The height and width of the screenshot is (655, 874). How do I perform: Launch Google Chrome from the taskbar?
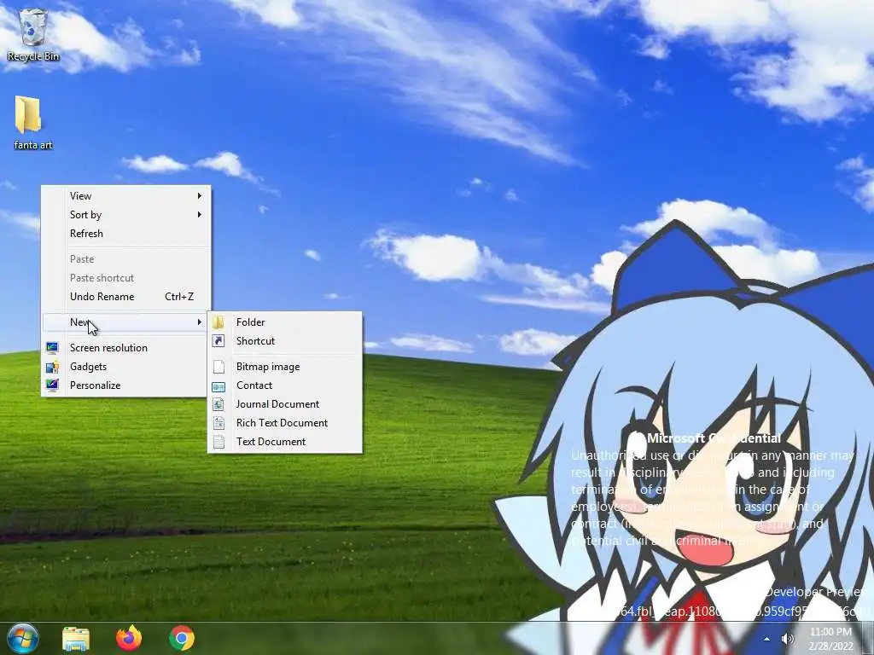tap(182, 638)
